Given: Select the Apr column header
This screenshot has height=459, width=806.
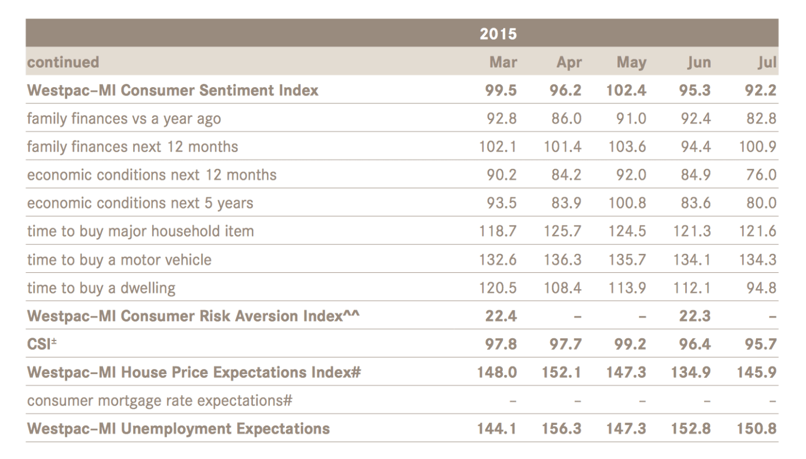Looking at the screenshot, I should tap(569, 62).
